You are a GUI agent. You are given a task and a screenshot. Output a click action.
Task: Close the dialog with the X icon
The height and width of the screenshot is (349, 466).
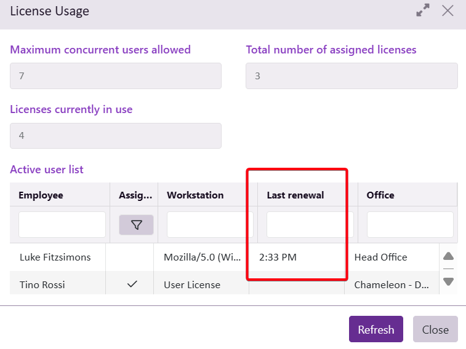tap(448, 11)
